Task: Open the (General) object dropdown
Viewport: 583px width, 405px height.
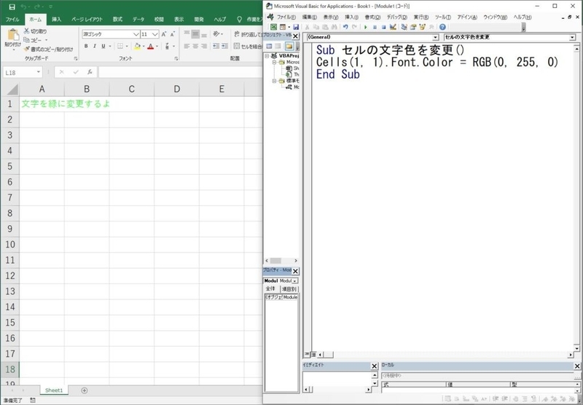Action: 436,37
